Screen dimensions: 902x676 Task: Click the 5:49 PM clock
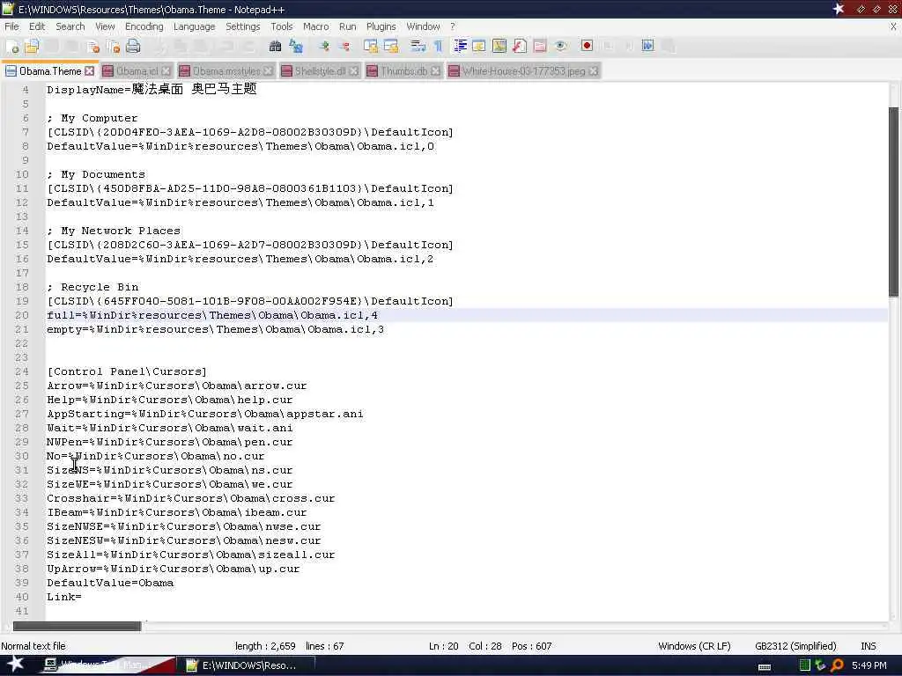(x=869, y=665)
